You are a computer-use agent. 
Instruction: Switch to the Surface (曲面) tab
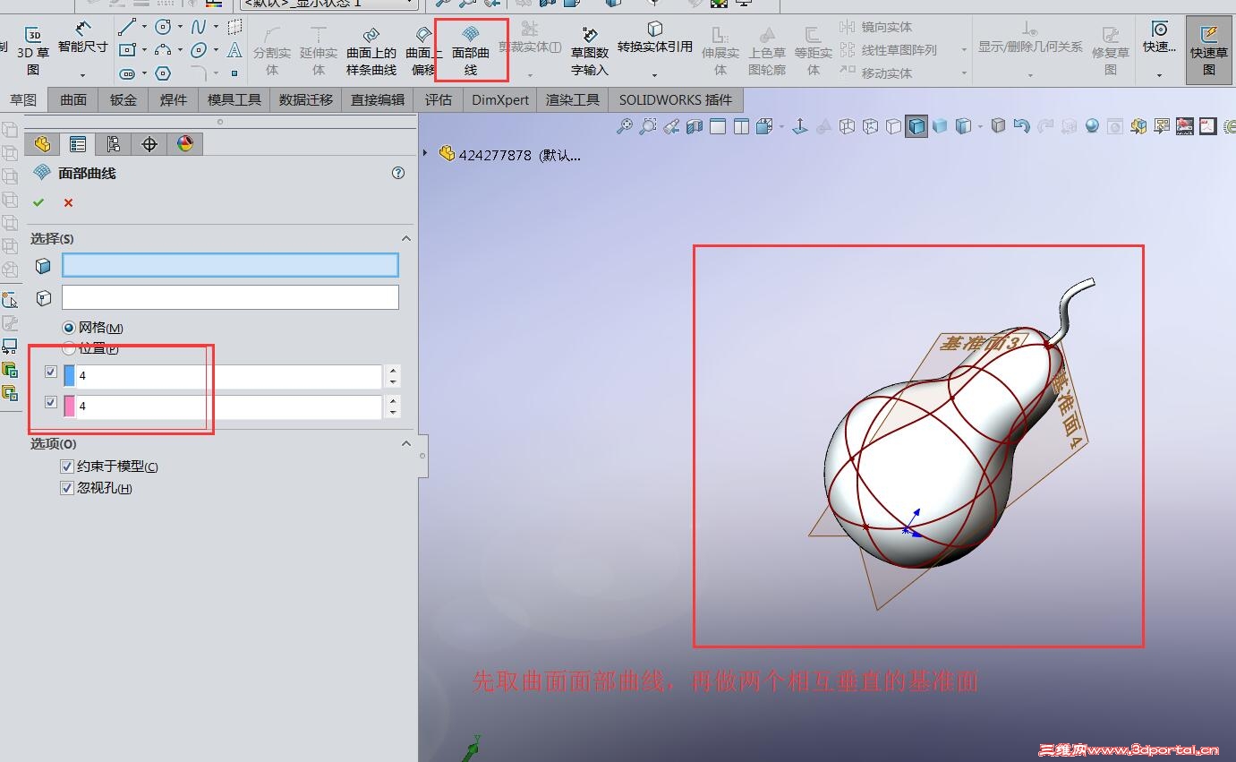(73, 100)
